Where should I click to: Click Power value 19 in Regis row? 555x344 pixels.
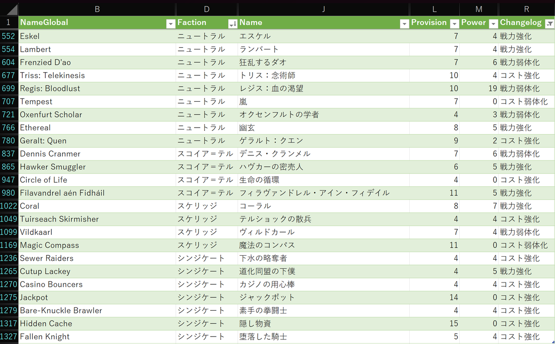click(x=479, y=88)
